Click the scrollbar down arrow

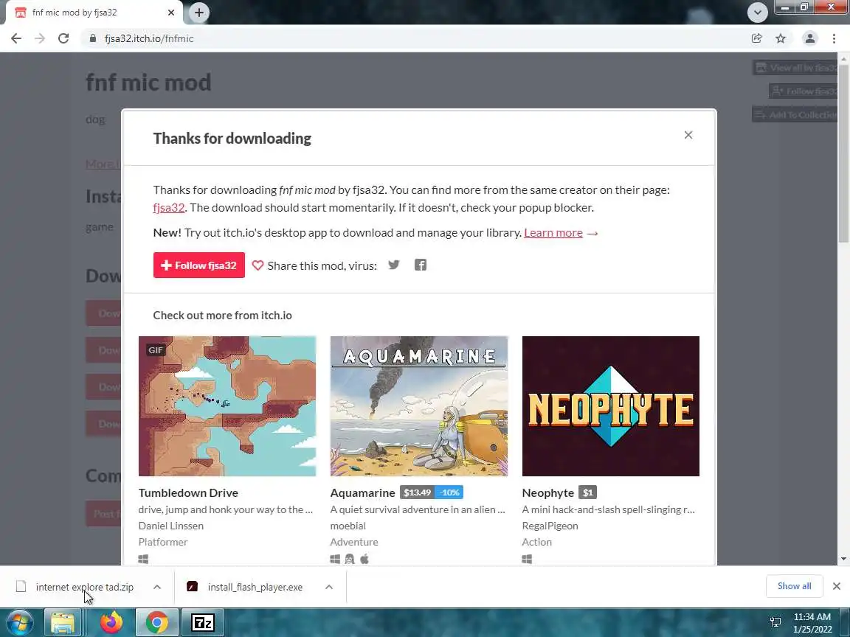843,559
